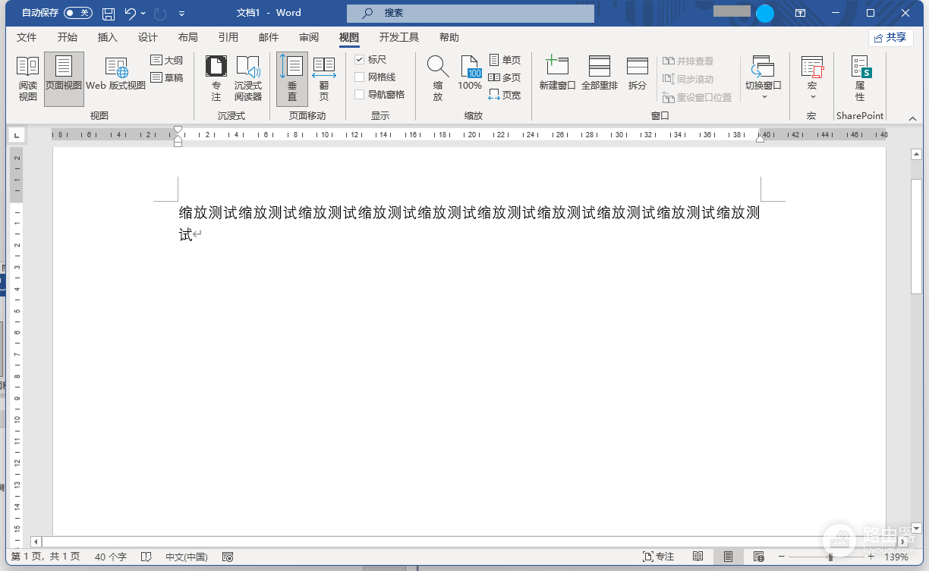Click the undo arrow icon
Screen dimensions: 929x571
[x=131, y=13]
